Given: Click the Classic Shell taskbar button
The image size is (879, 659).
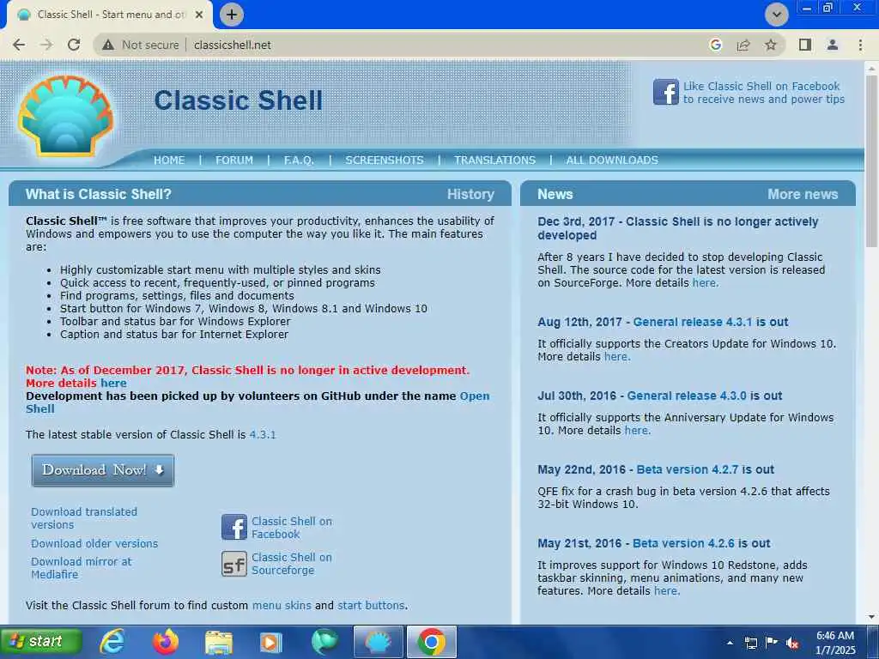Looking at the screenshot, I should tap(379, 642).
